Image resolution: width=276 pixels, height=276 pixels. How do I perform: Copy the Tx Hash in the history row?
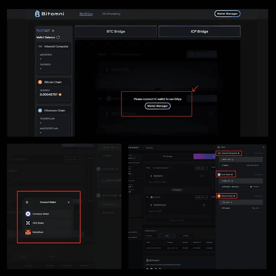pyautogui.click(x=176, y=248)
